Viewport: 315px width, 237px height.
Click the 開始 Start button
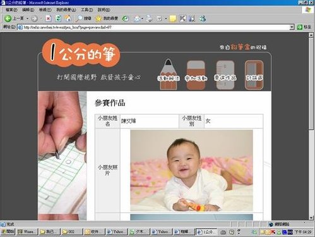[x=8, y=232]
